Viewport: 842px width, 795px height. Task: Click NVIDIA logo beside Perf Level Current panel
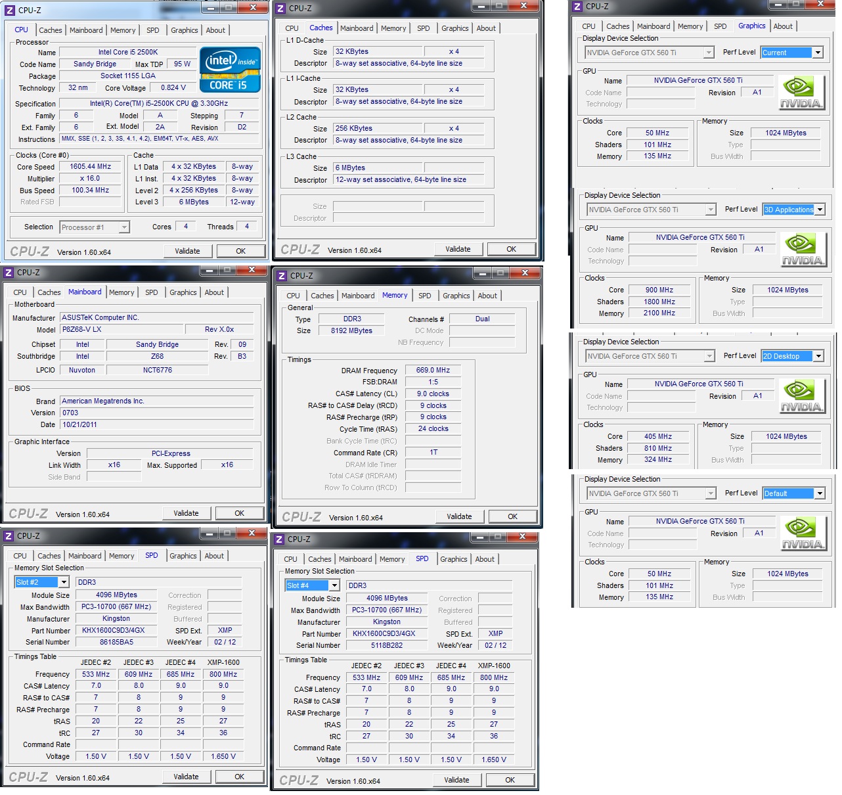coord(800,92)
